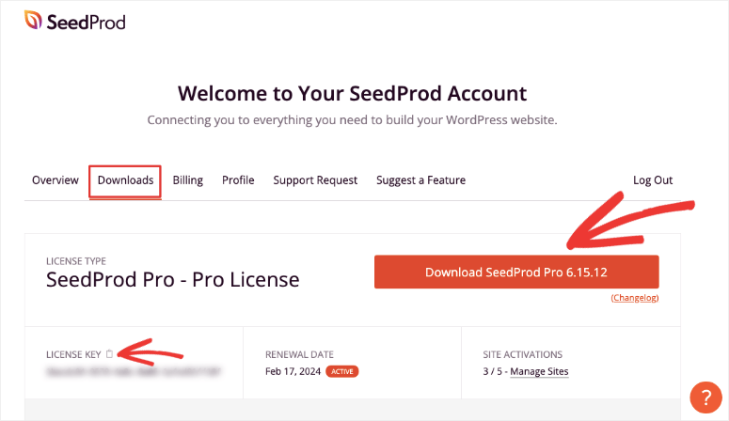Click the Manage Sites link
Screen dimensions: 729x421
point(539,371)
